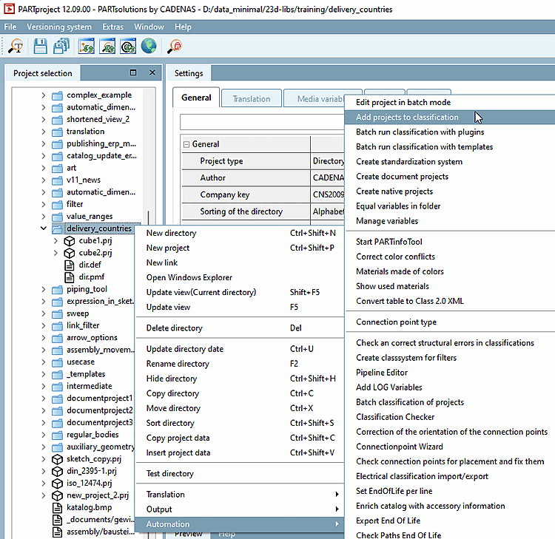Open the Versioning system menu
The image size is (555, 539).
(x=60, y=27)
